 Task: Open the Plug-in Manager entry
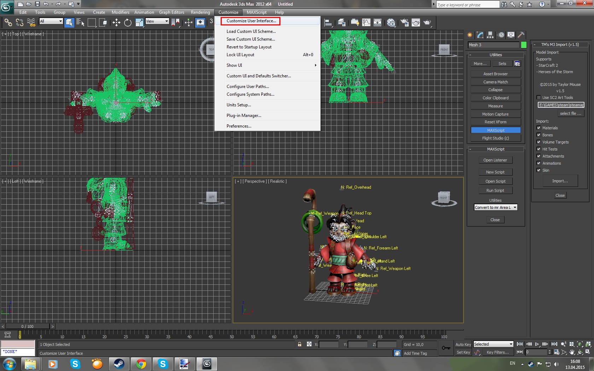click(x=267, y=116)
